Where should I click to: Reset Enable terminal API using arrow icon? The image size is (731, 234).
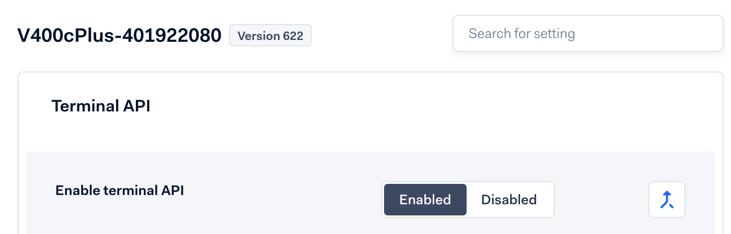(x=667, y=200)
